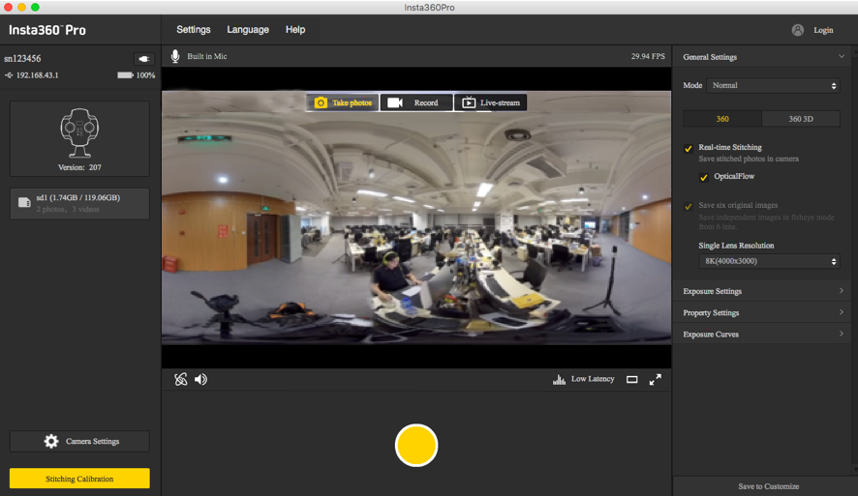
Task: Click the Insta360 Pro camera illustration
Action: (x=79, y=132)
